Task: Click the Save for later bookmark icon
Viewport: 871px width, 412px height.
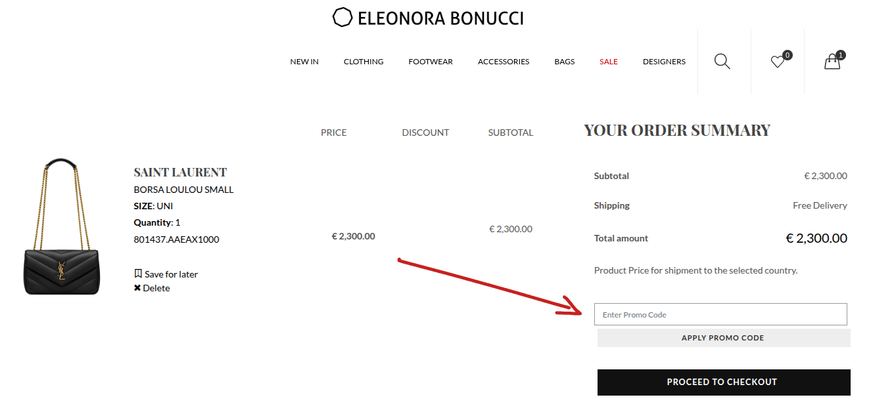Action: [139, 274]
